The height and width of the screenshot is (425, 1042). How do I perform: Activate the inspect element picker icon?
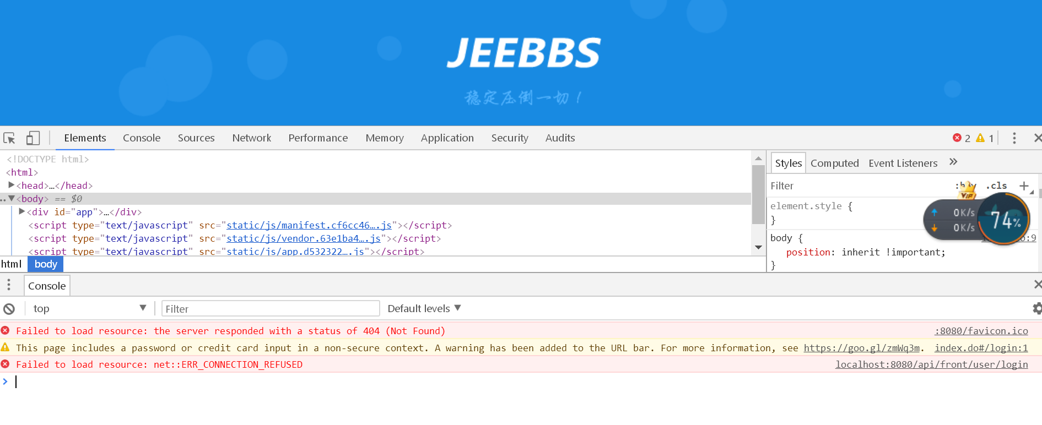pyautogui.click(x=9, y=138)
